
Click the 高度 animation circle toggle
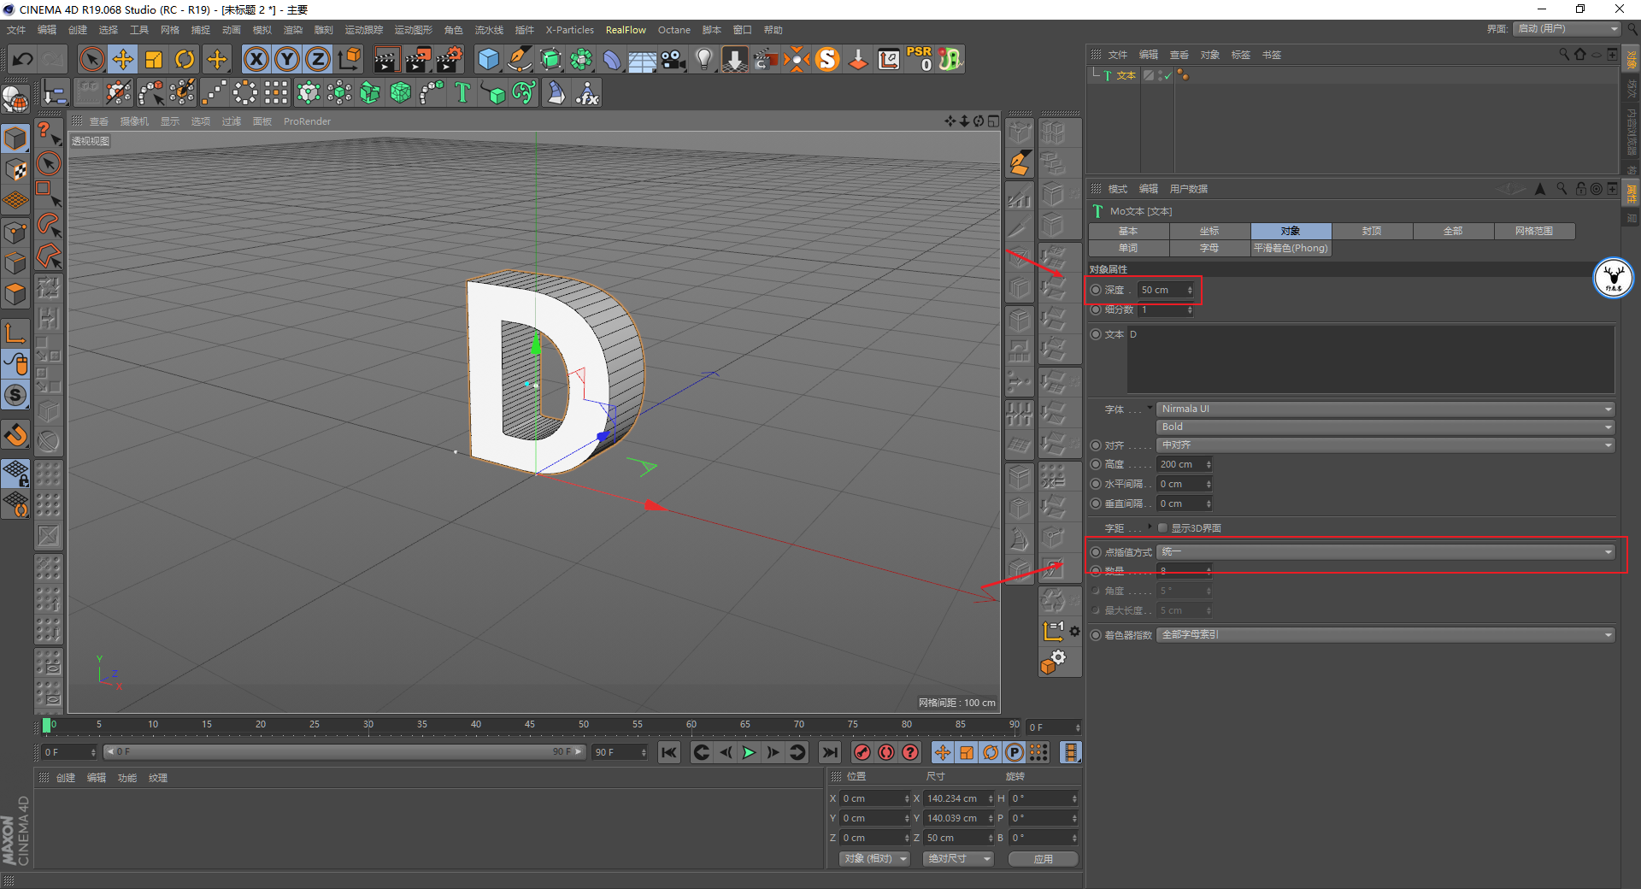(1096, 464)
